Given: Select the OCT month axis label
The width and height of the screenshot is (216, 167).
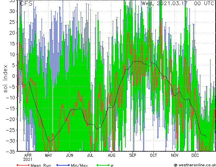Looking at the screenshot, I should 153,155.
